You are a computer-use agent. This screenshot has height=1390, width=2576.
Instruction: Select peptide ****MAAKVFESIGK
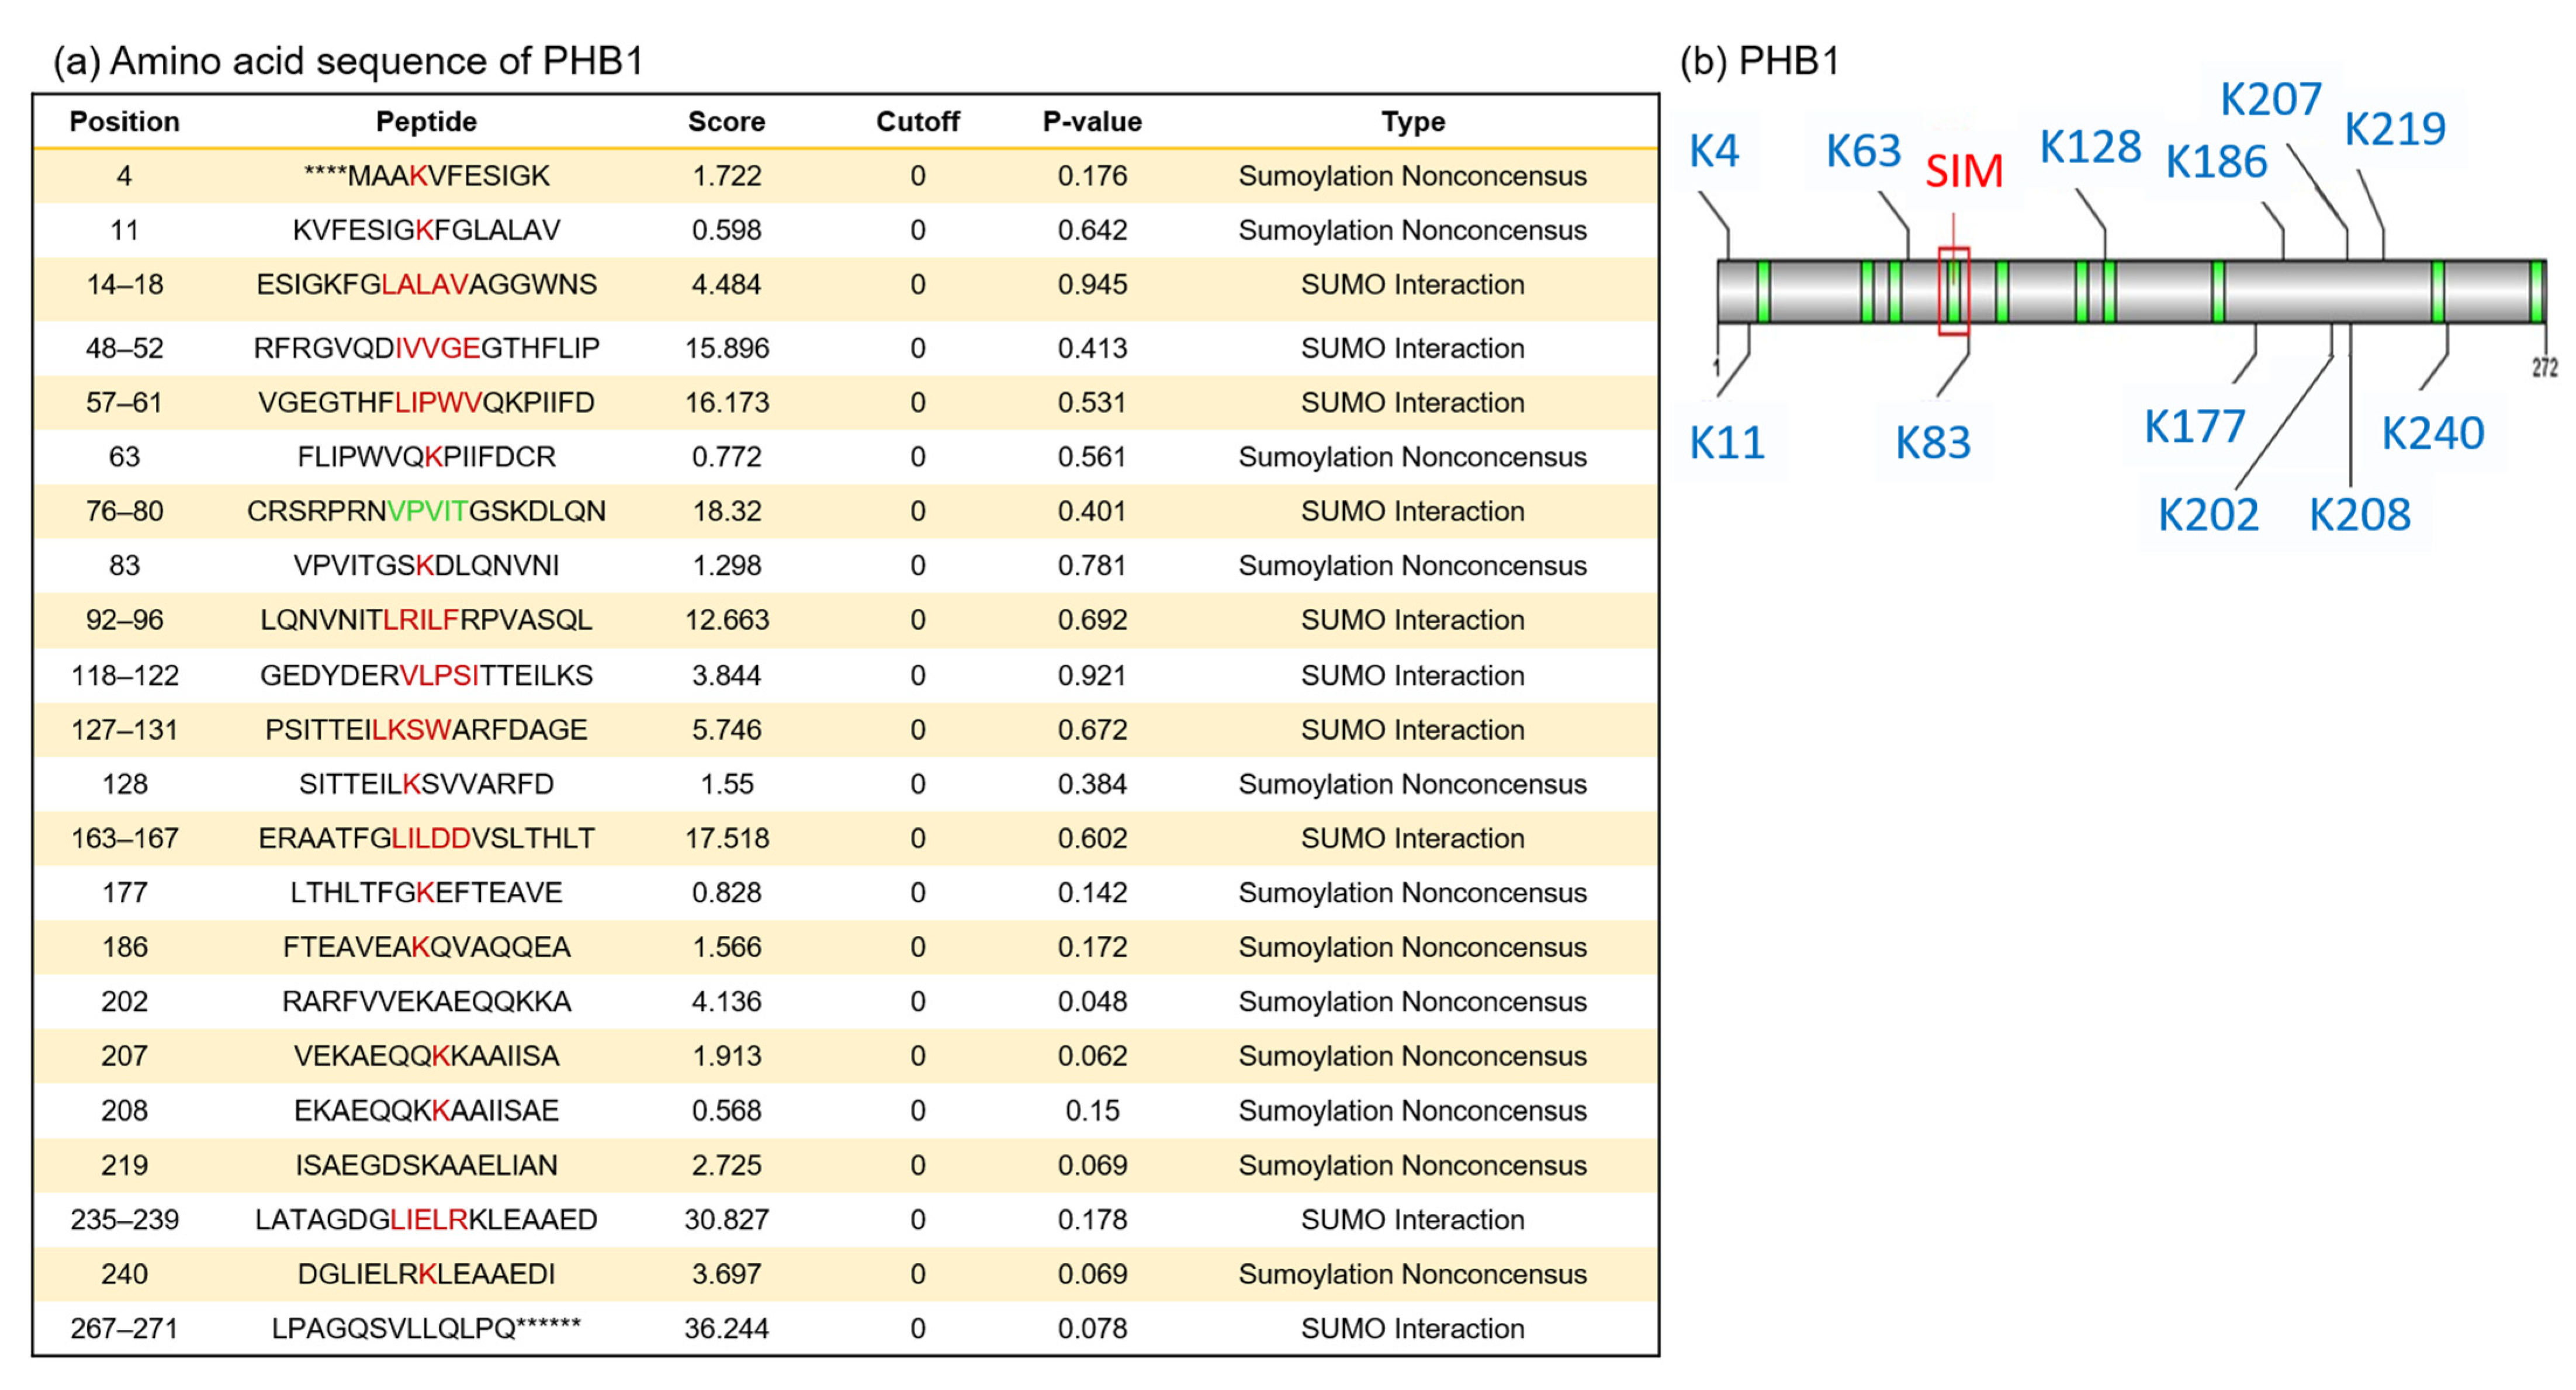pyautogui.click(x=426, y=176)
